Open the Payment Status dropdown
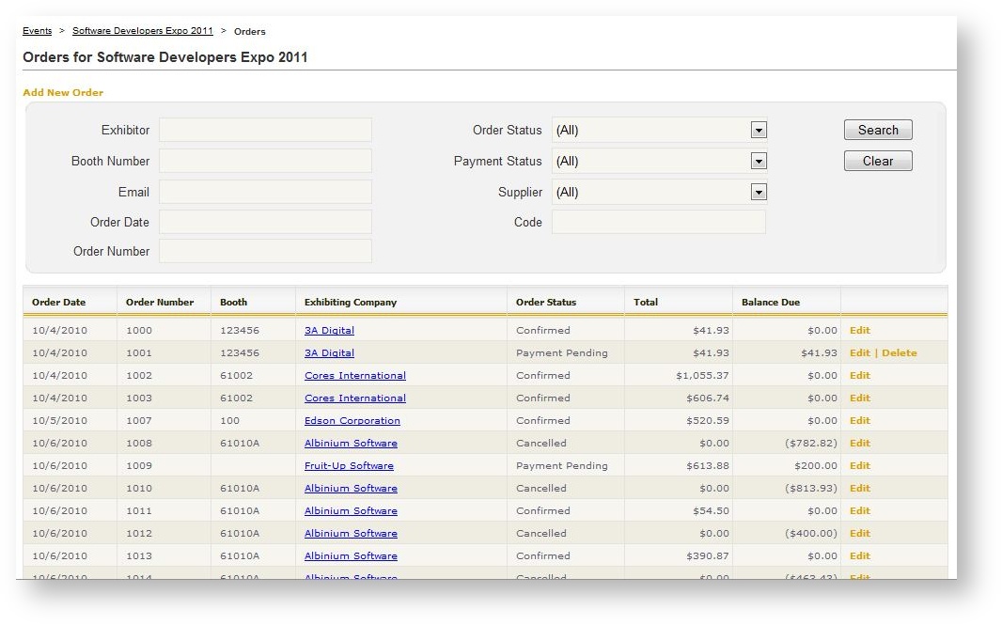The image size is (1002, 625). click(759, 161)
